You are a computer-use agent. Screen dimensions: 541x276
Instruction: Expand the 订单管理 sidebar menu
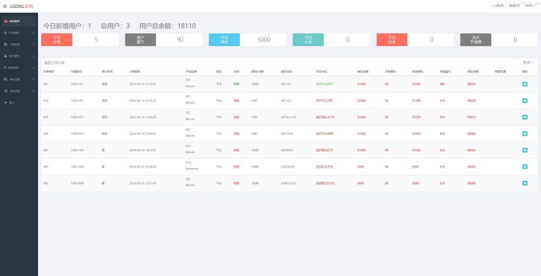tap(18, 44)
